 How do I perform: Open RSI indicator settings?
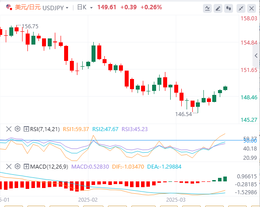coord(17,129)
